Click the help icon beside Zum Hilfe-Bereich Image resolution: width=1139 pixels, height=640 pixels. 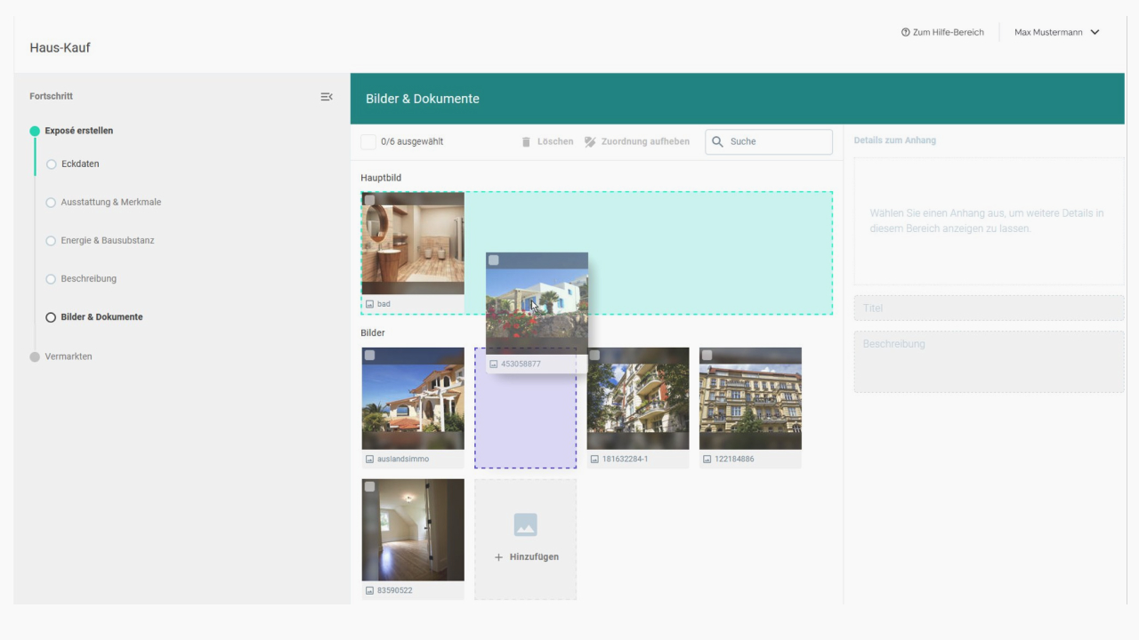coord(905,33)
